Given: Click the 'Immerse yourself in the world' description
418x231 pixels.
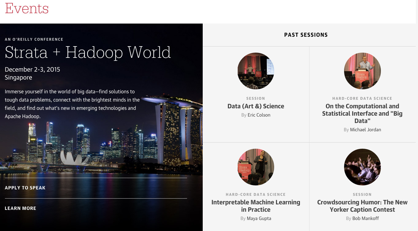Looking at the screenshot, I should (72, 104).
